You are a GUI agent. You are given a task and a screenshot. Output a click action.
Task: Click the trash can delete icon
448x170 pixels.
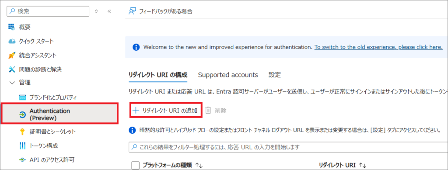[208, 111]
